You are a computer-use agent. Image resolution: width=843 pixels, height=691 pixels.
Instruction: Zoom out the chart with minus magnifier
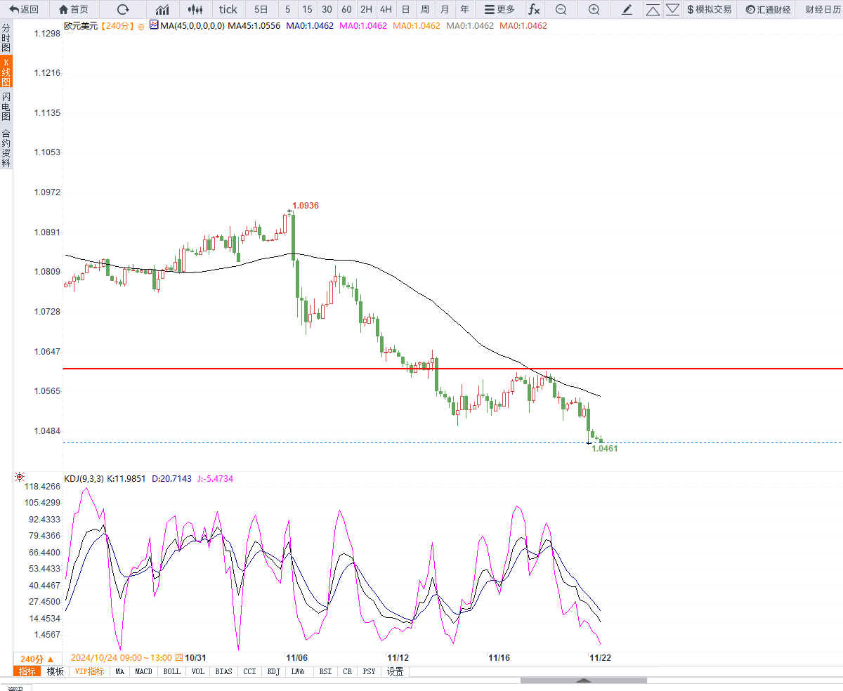click(561, 9)
